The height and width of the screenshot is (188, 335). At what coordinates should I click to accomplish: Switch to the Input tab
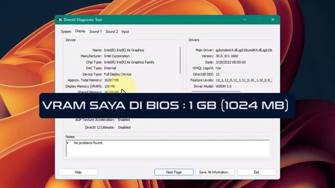pos(125,31)
